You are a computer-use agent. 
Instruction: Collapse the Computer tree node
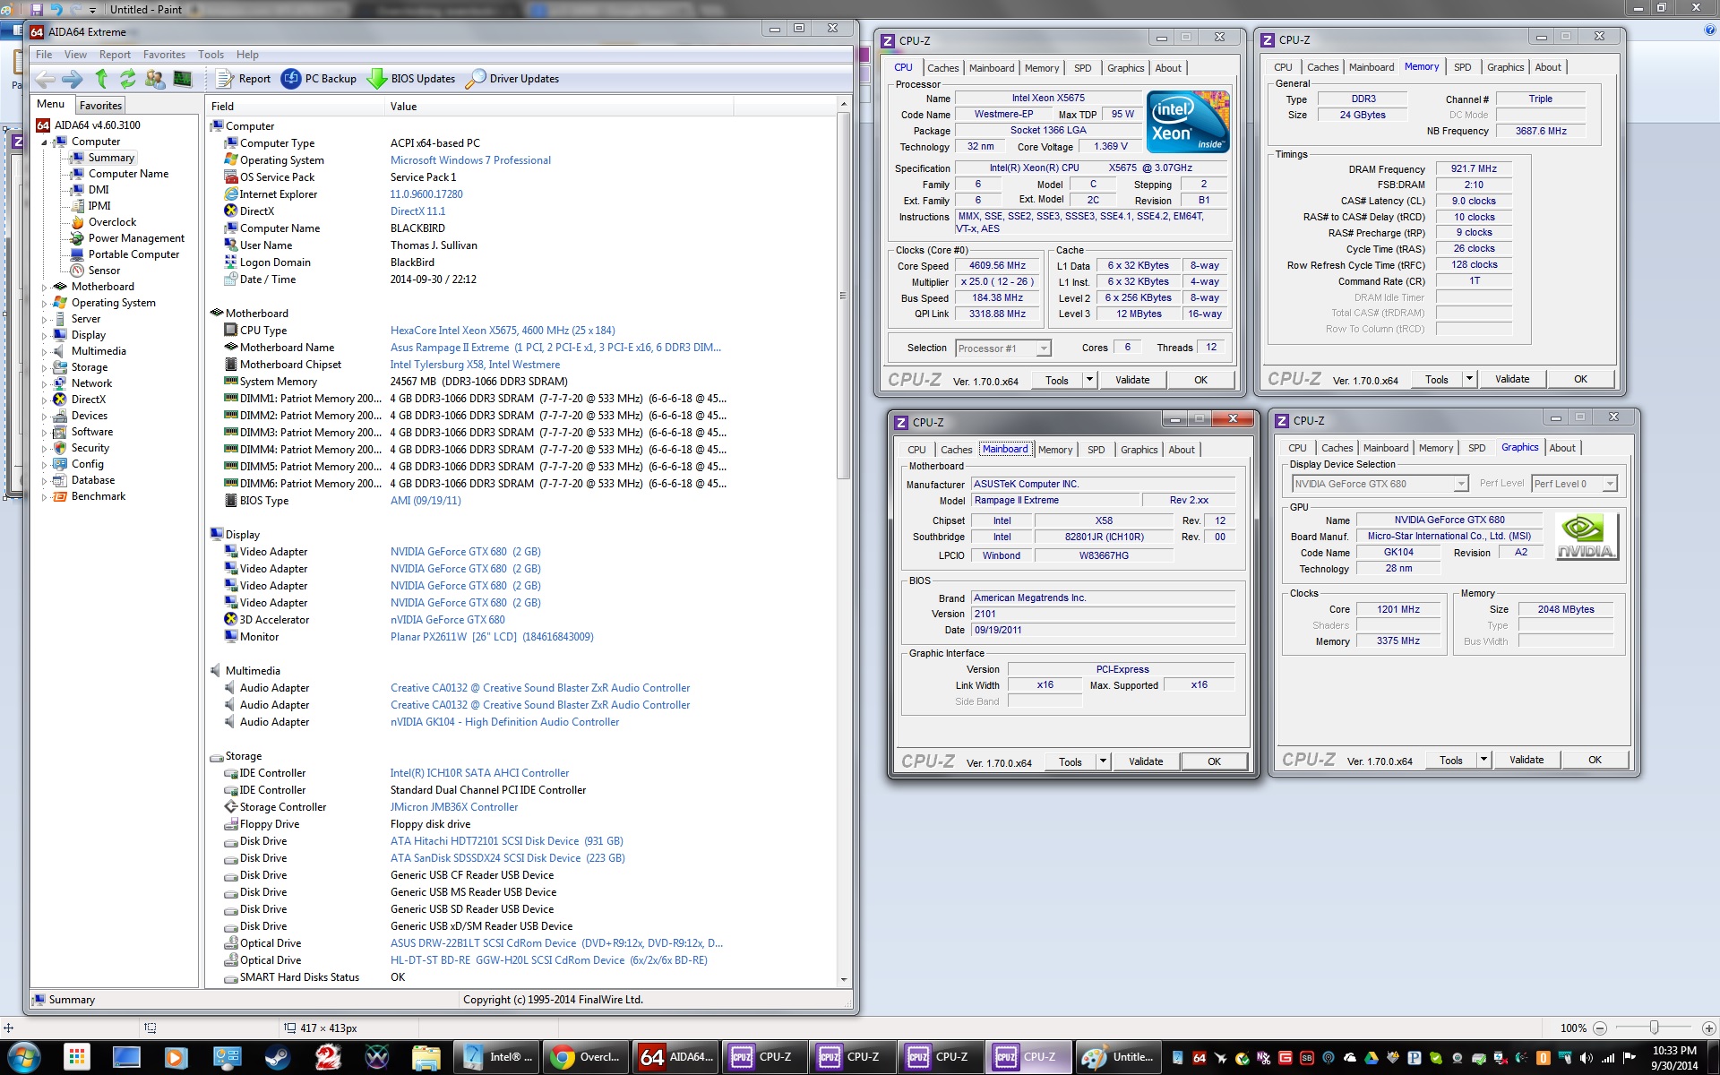click(x=44, y=142)
